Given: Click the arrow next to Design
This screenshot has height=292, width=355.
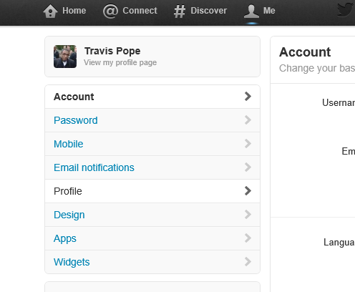Looking at the screenshot, I should point(248,215).
